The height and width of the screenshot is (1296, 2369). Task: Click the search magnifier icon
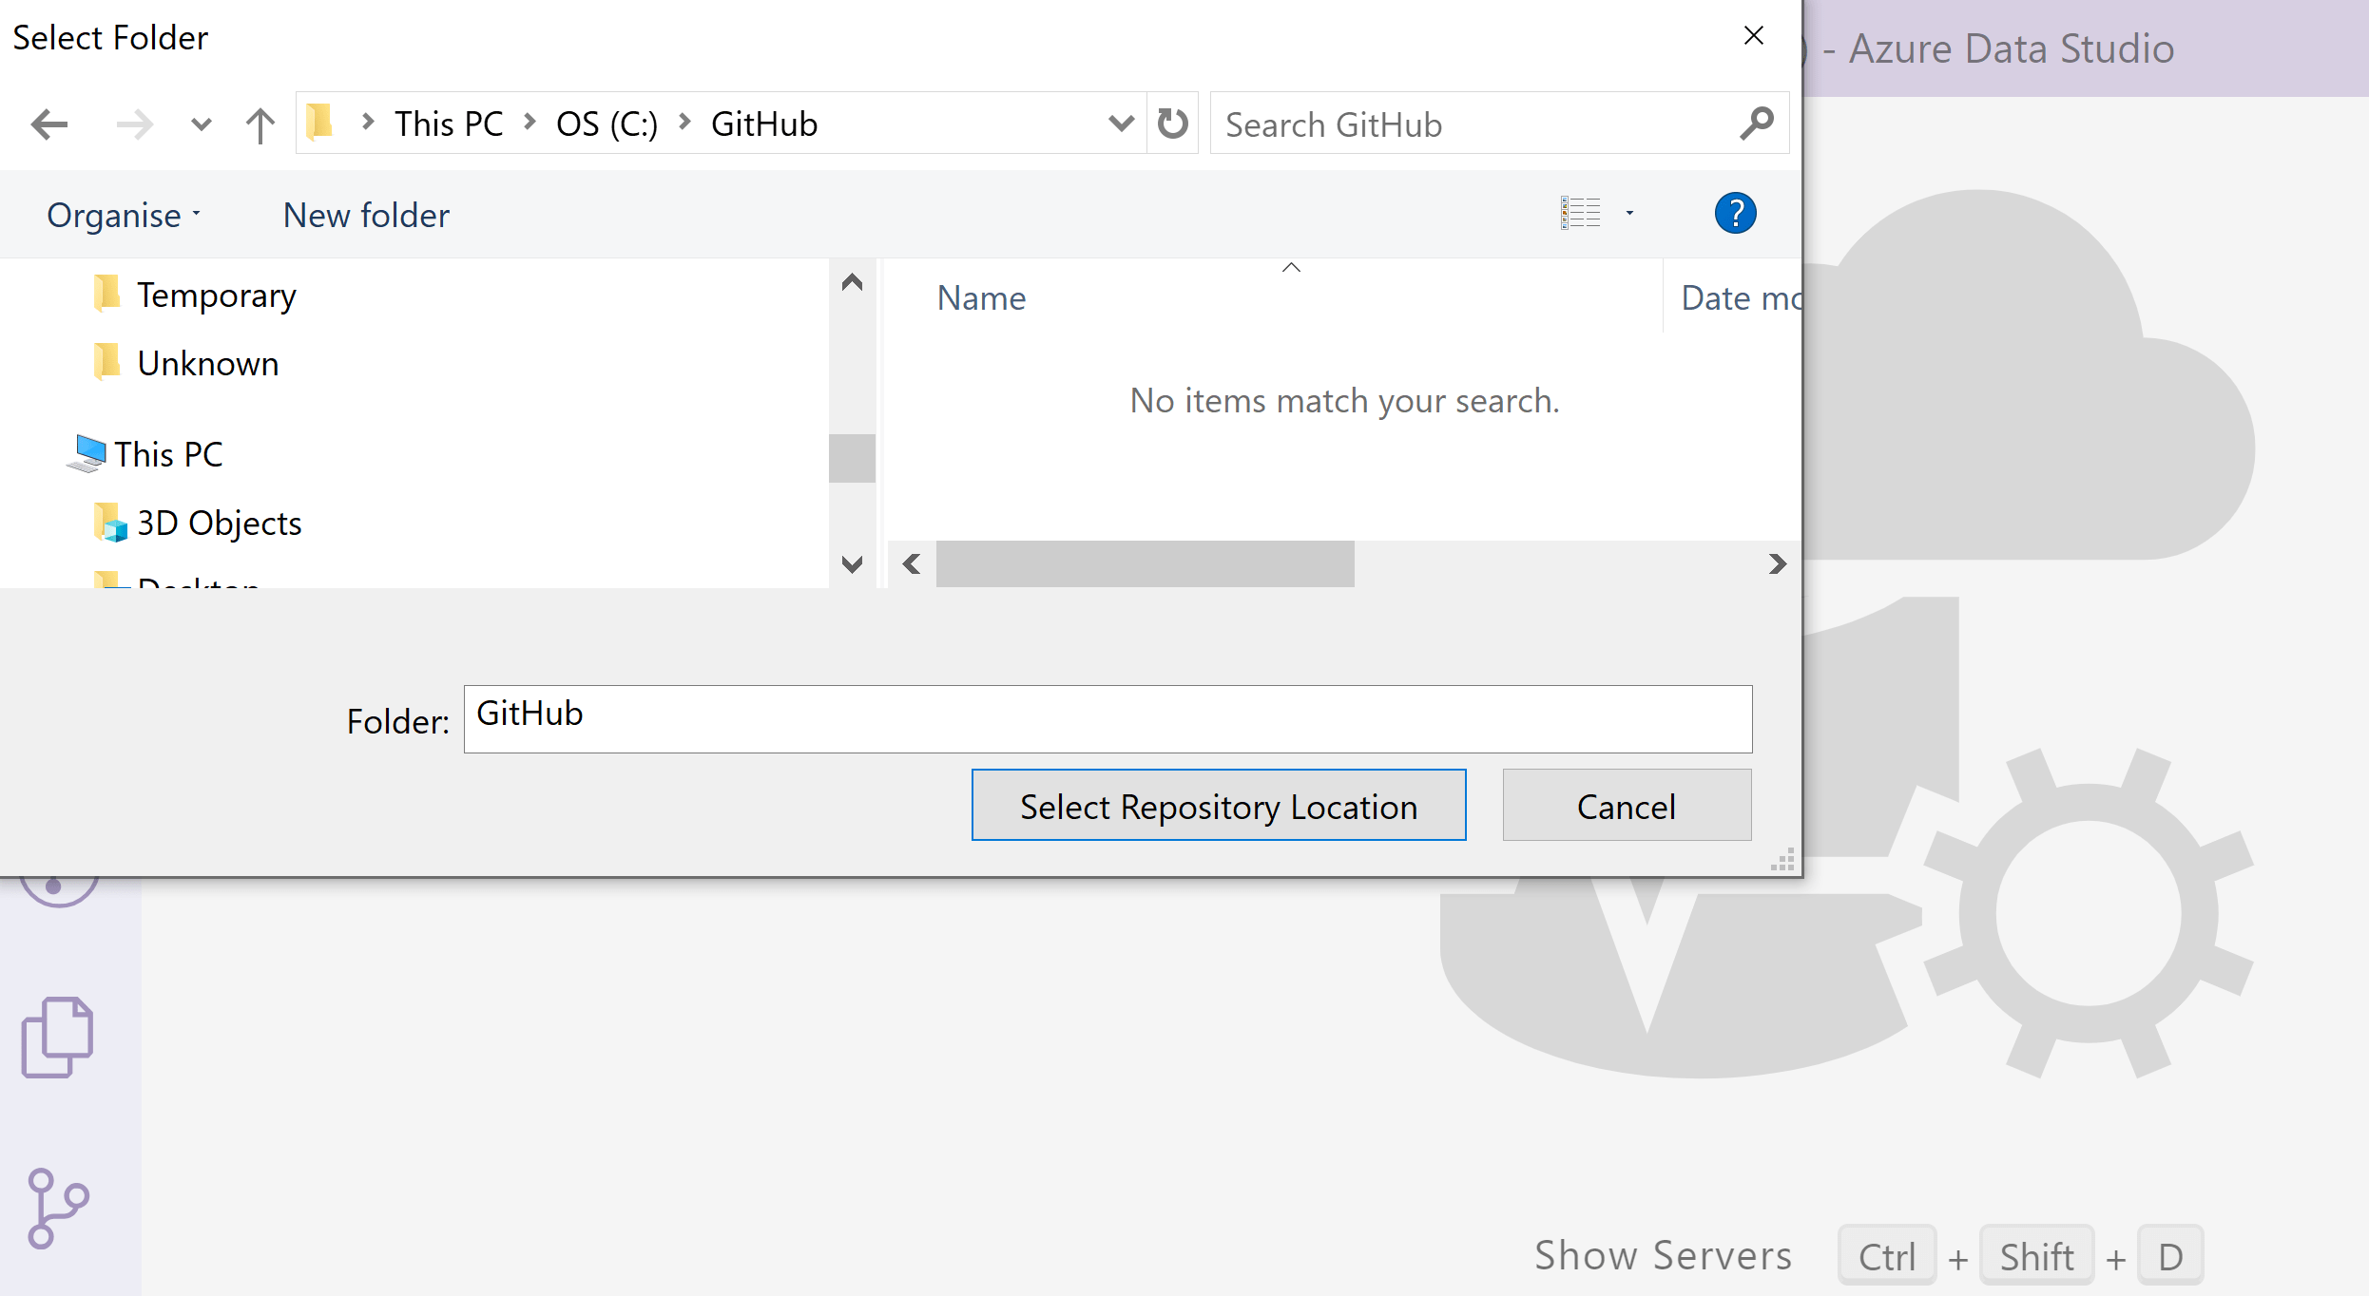(x=1756, y=124)
